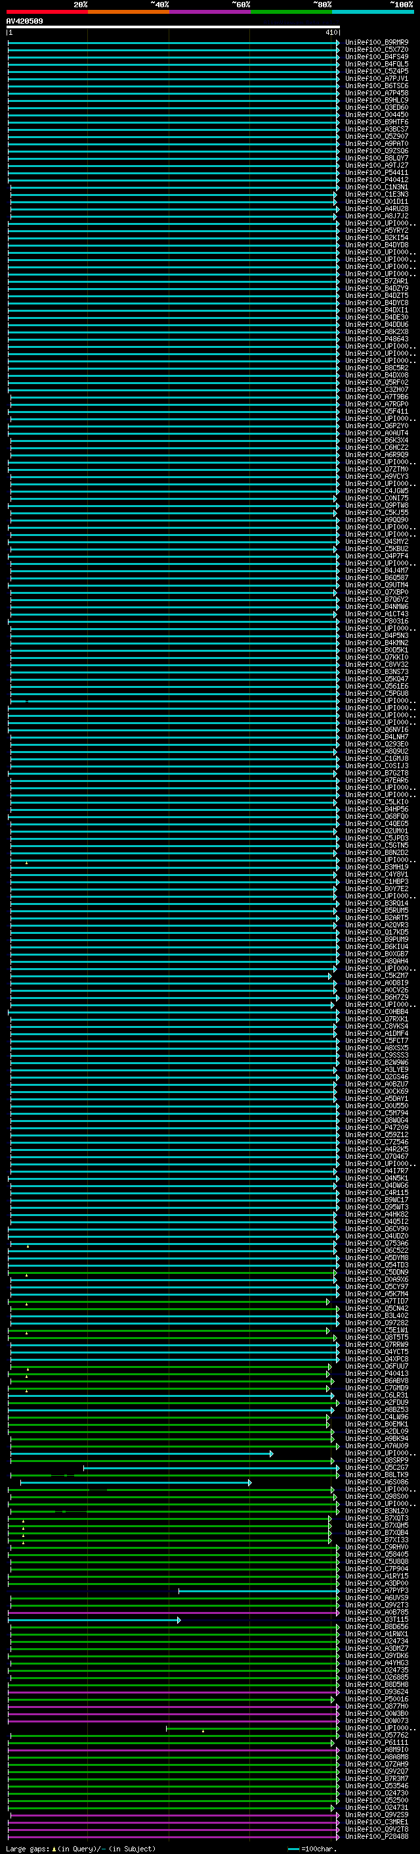Select the UniRef100_O57762 label
Viewport: 420px width, 1854px height.
pos(376,1735)
